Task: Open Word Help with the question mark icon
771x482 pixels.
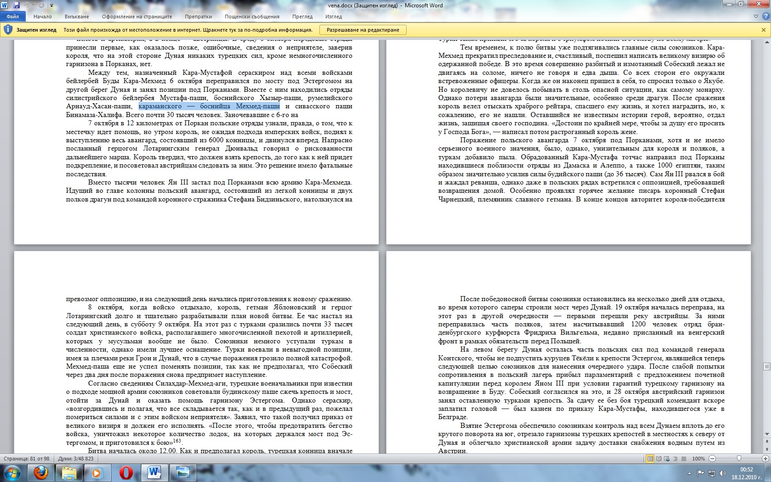Action: point(765,17)
